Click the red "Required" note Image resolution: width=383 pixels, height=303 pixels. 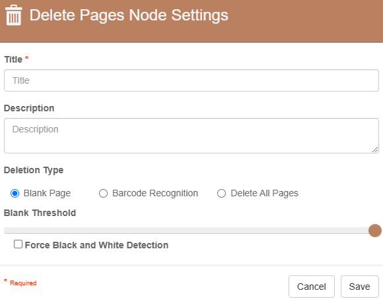[x=23, y=283]
